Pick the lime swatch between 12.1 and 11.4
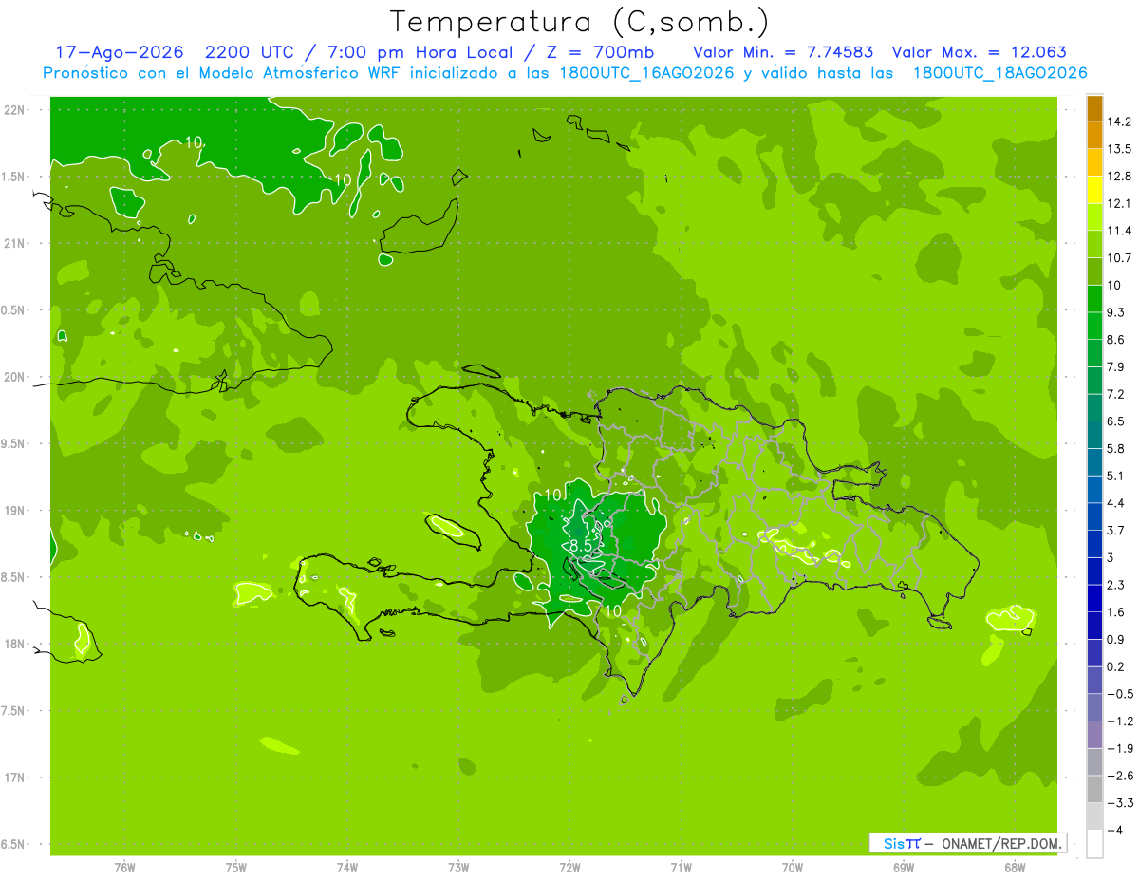 coord(1094,217)
